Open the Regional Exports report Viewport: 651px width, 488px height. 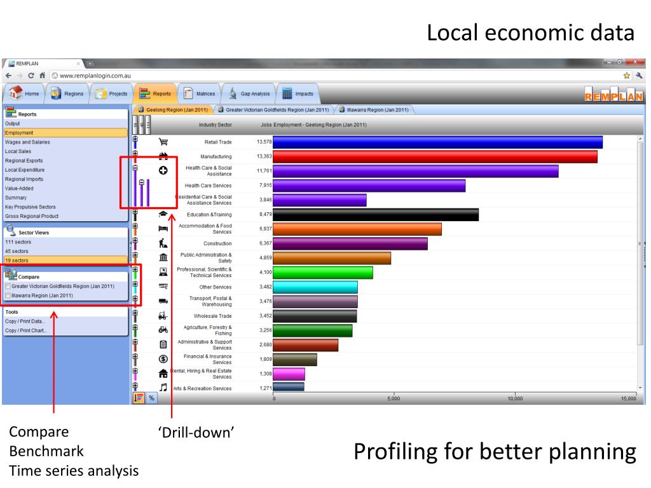65,161
